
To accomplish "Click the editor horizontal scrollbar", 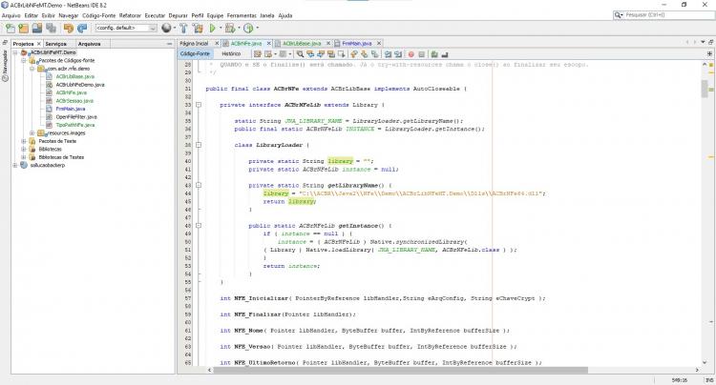I will (400, 370).
